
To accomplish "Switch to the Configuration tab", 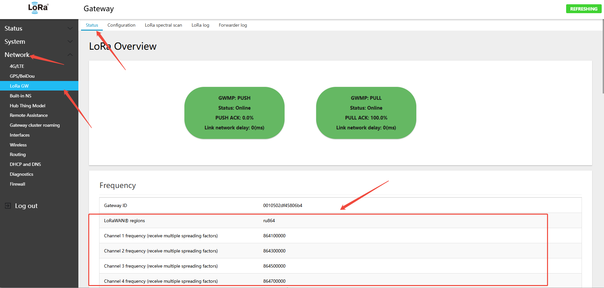I will [x=121, y=25].
